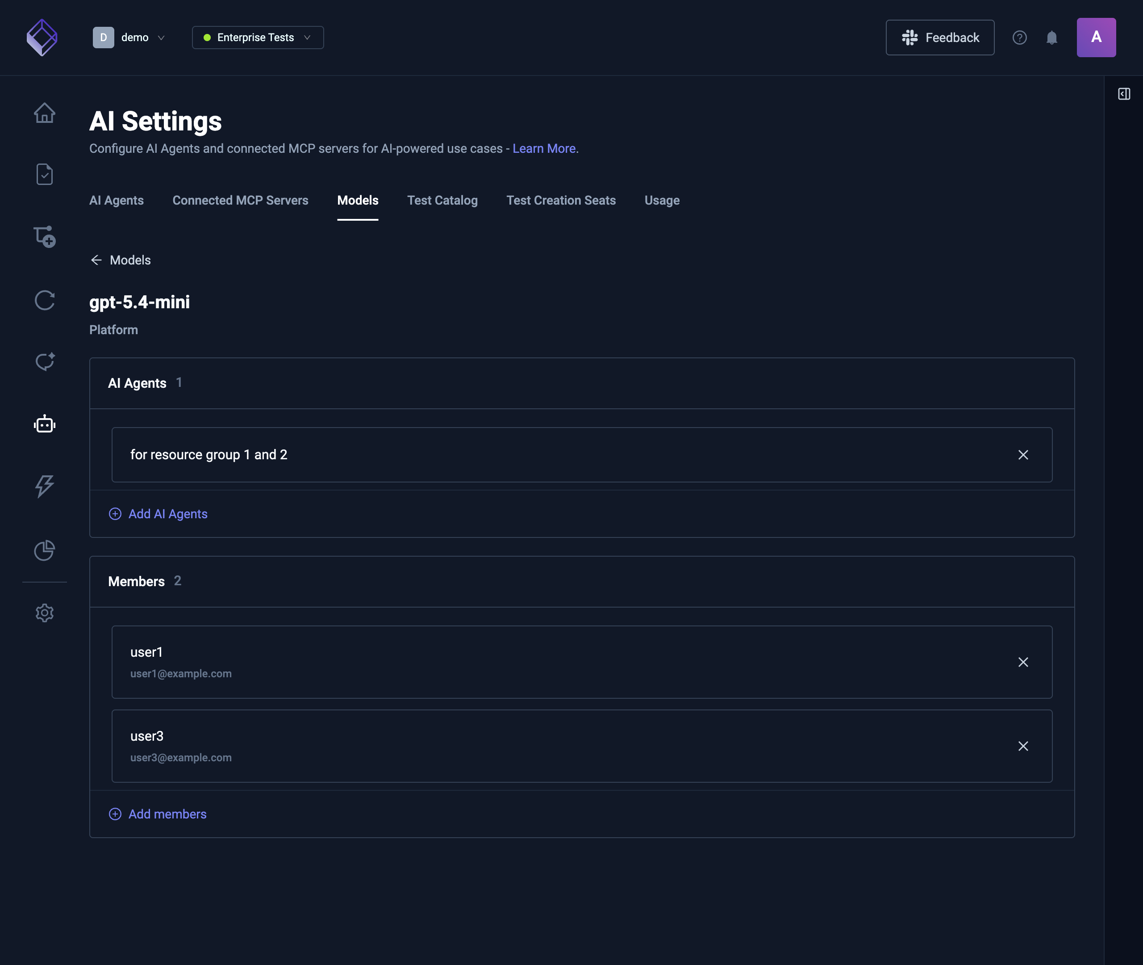Select the Models tab
1143x965 pixels.
pyautogui.click(x=358, y=200)
